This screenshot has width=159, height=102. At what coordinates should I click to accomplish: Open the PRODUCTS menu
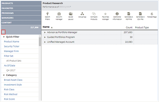coord(21,3)
